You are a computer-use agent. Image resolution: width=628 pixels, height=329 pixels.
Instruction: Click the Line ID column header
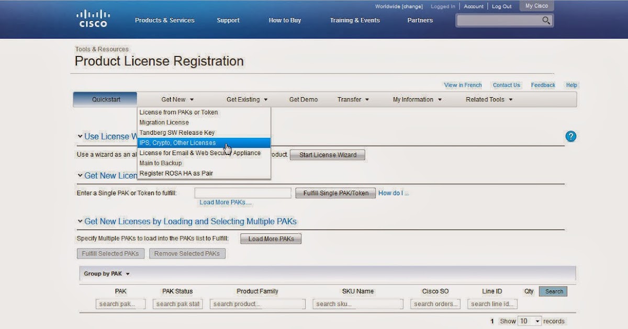click(x=492, y=291)
